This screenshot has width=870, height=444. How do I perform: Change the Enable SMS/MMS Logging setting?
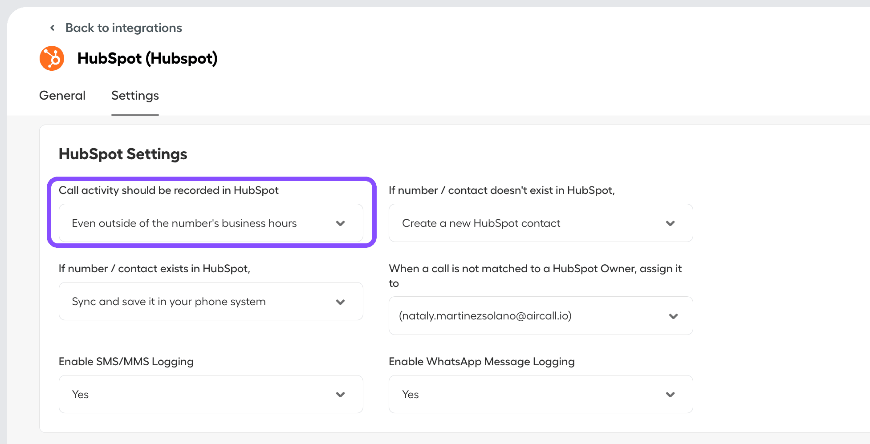(211, 394)
